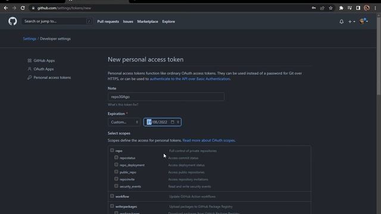Click the padlock site info icon

(x=33, y=8)
